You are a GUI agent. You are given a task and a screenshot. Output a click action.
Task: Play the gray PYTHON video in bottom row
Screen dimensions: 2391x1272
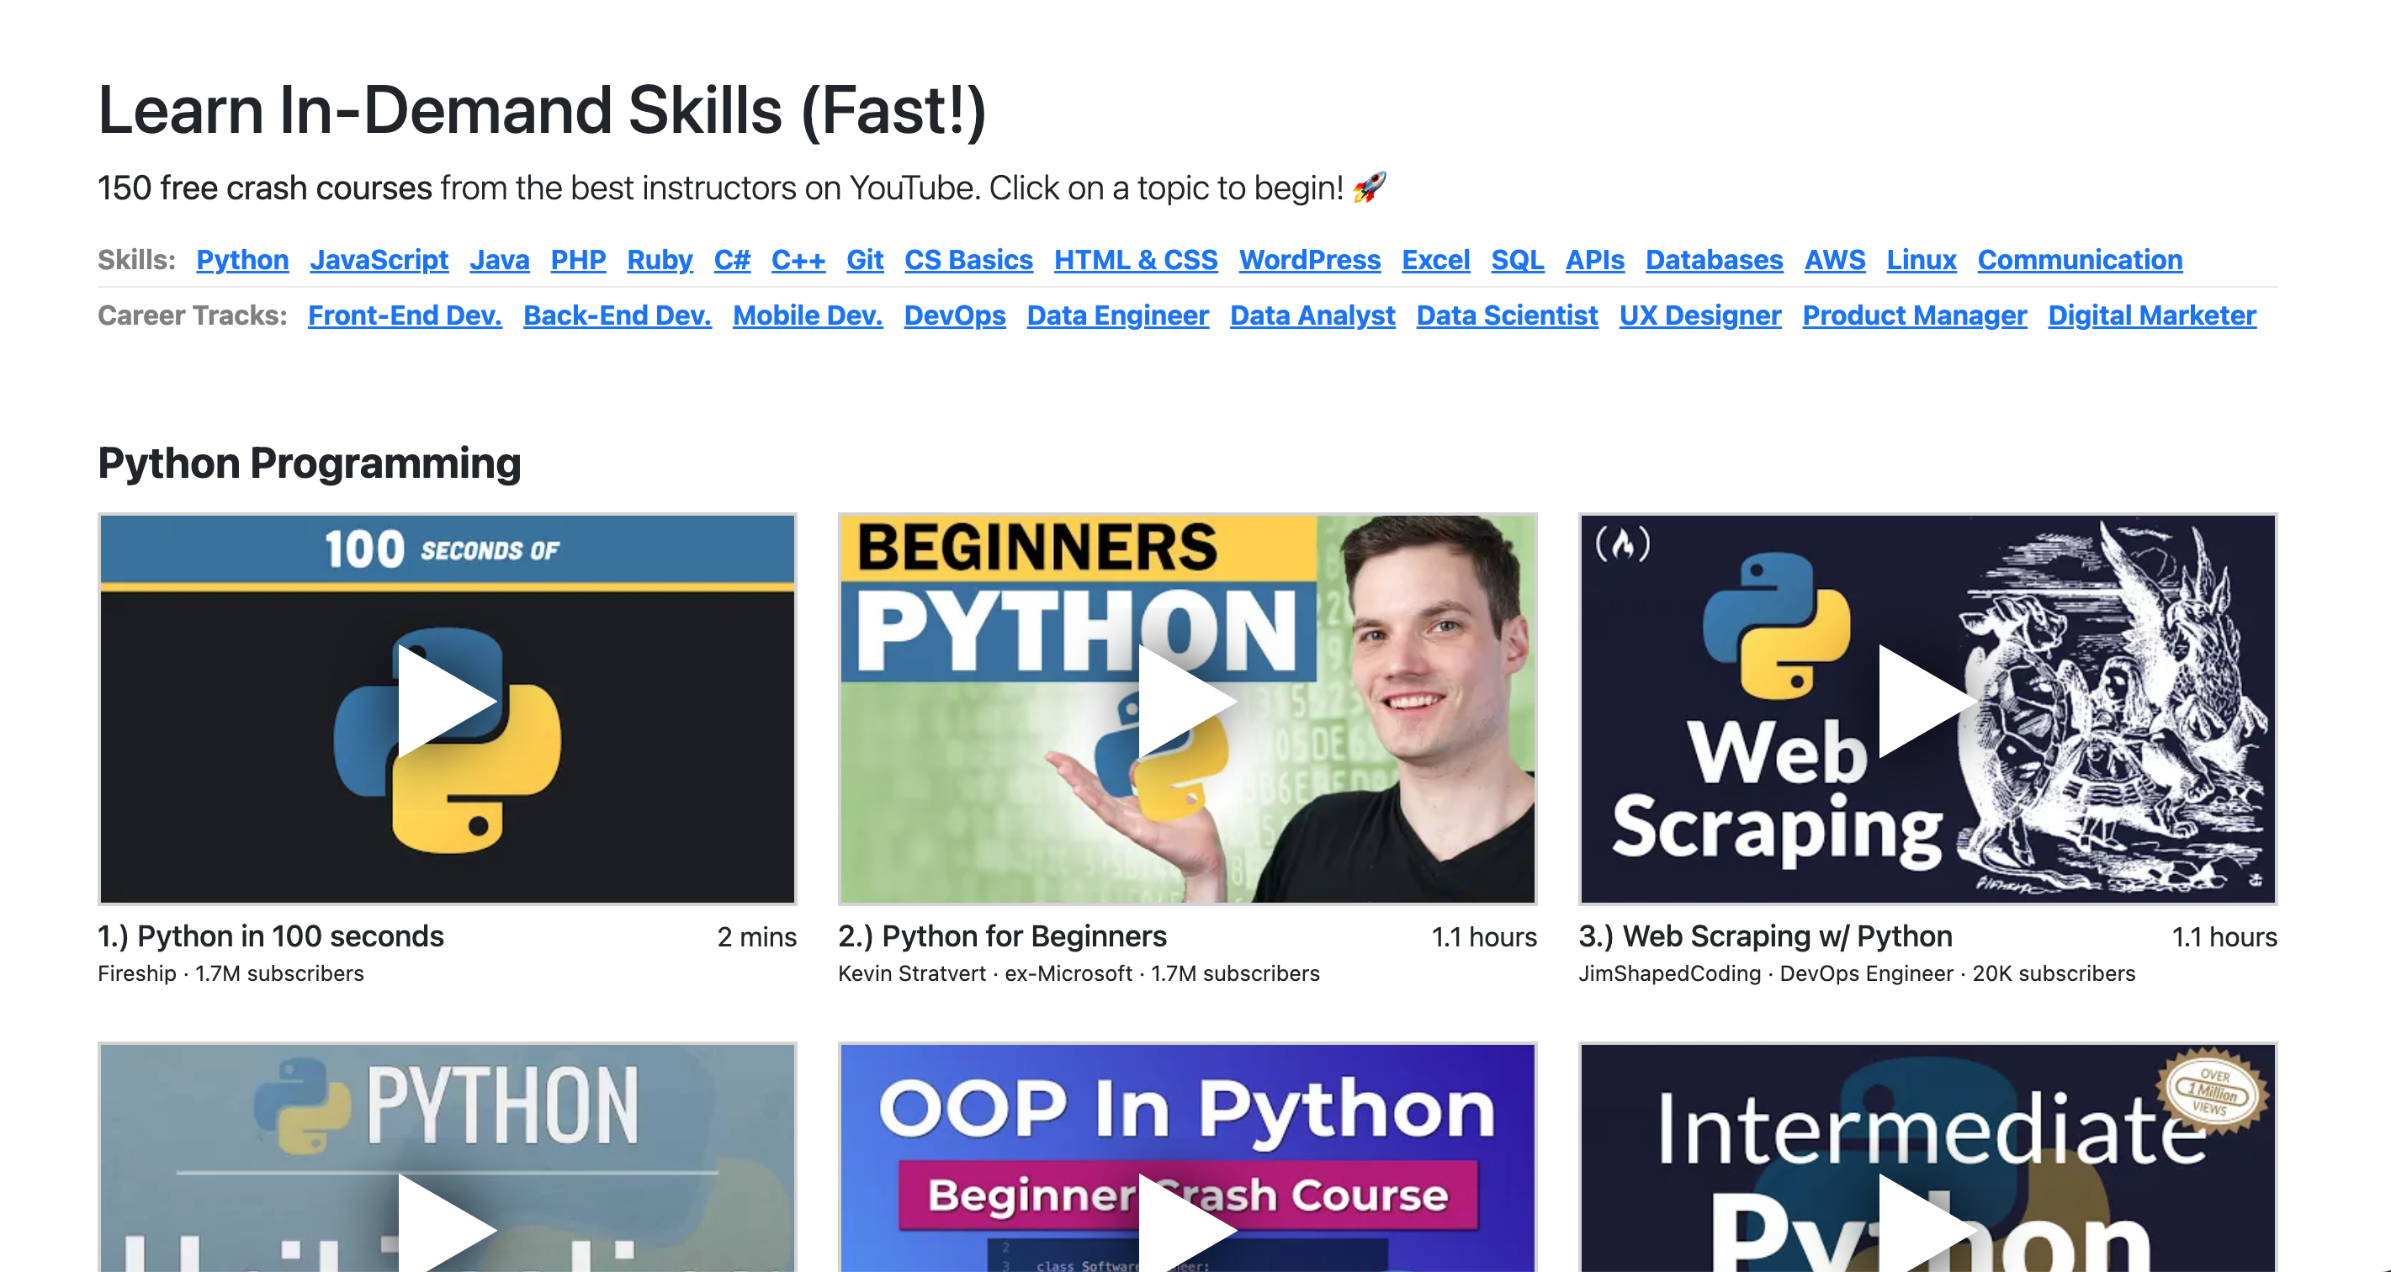pyautogui.click(x=448, y=1157)
